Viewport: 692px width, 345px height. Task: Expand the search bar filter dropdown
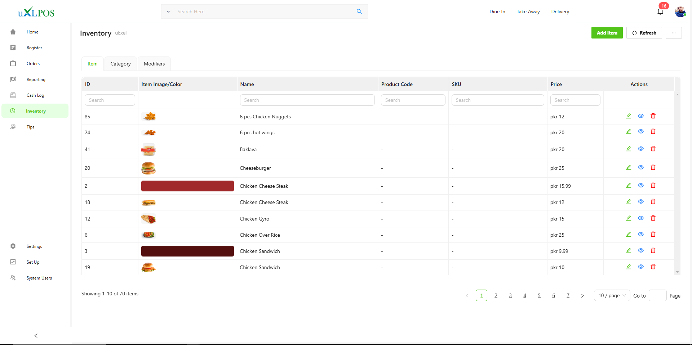coord(168,12)
